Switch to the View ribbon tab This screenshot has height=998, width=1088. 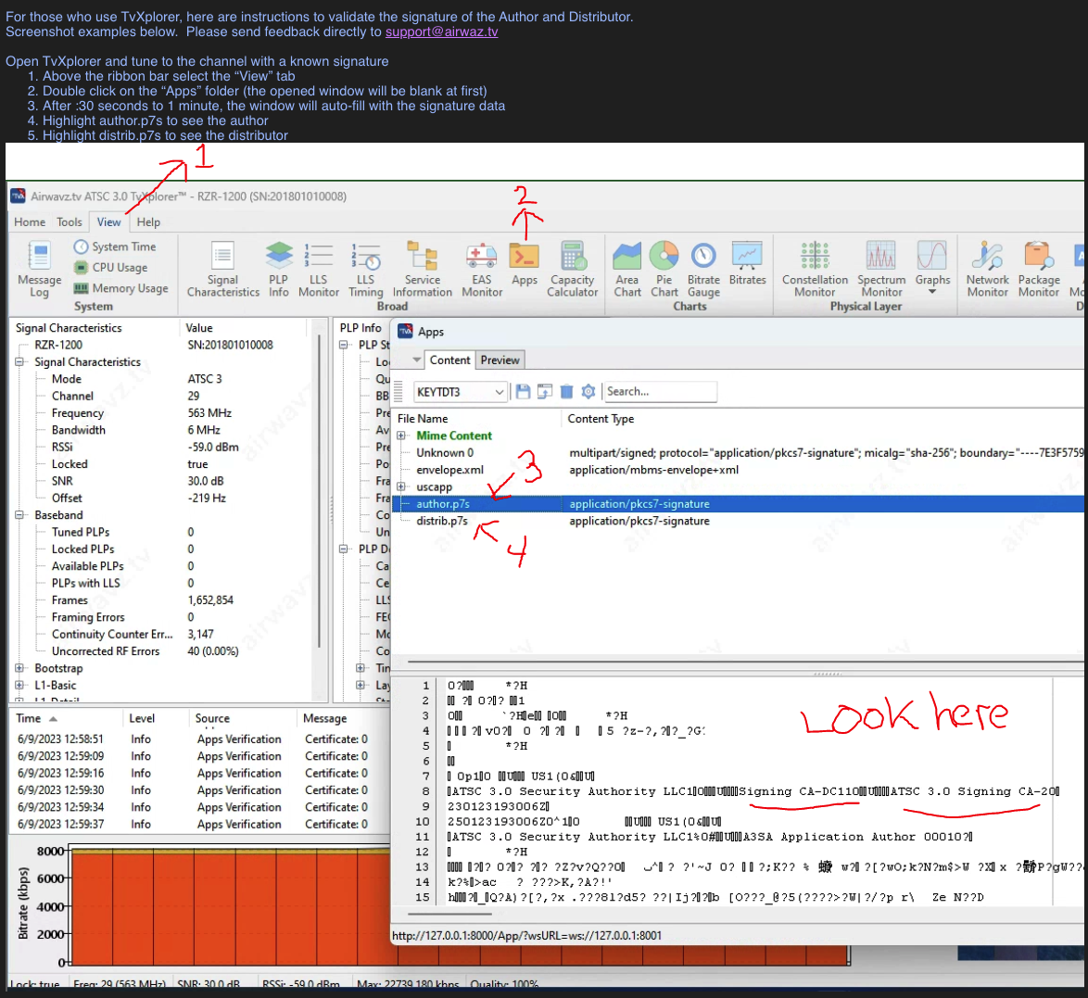coord(109,222)
